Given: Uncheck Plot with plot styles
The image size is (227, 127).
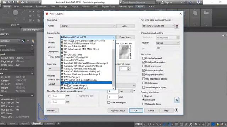Looking at the screenshot, I should coord(143,70).
